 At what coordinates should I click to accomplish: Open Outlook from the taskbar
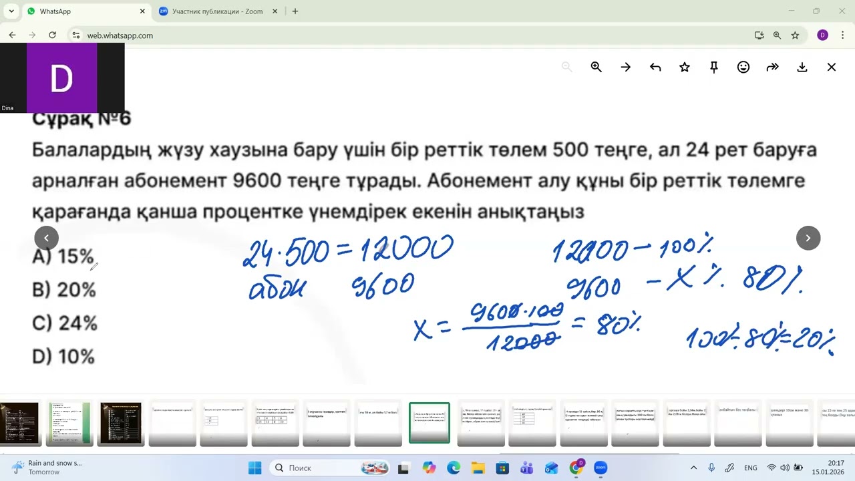[x=552, y=468]
